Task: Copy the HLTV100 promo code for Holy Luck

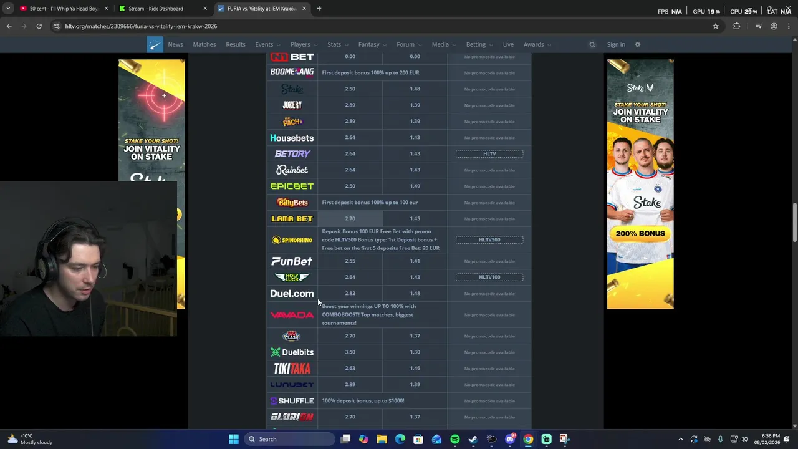Action: [489, 277]
